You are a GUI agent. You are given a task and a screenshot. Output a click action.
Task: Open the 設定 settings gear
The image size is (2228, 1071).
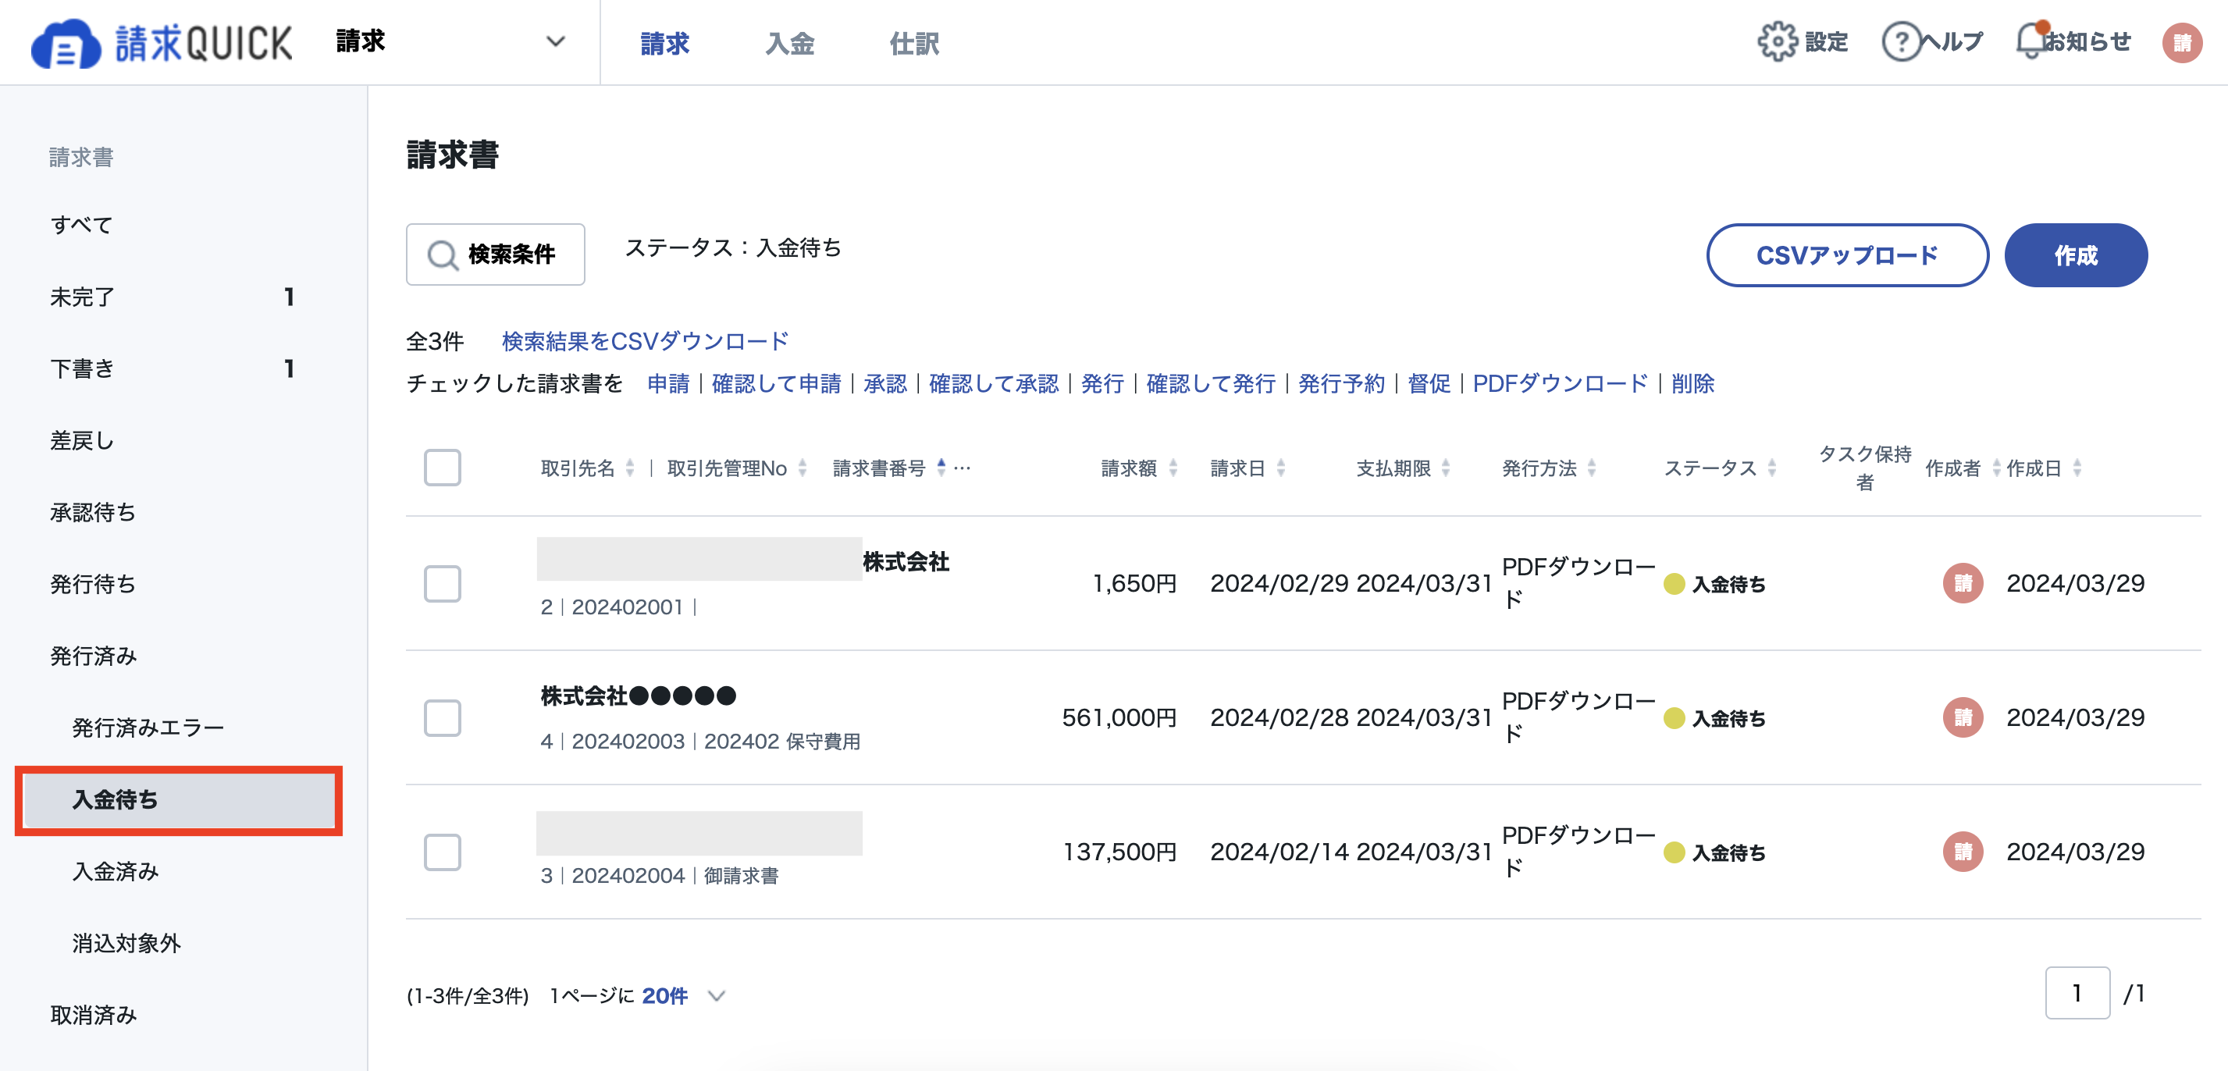pos(1778,41)
